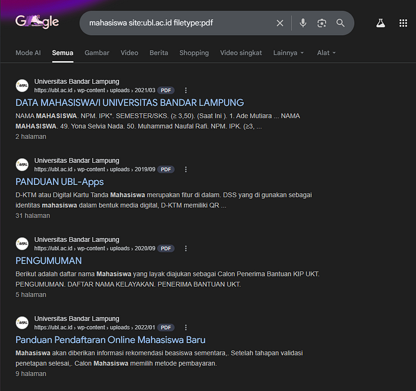Select the Semua tab
This screenshot has height=391, width=416.
62,53
